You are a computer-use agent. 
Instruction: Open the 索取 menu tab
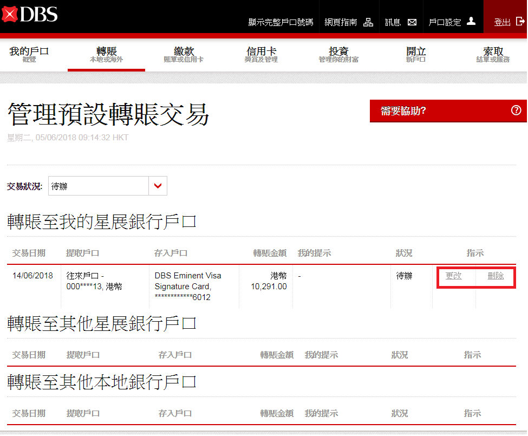[493, 54]
